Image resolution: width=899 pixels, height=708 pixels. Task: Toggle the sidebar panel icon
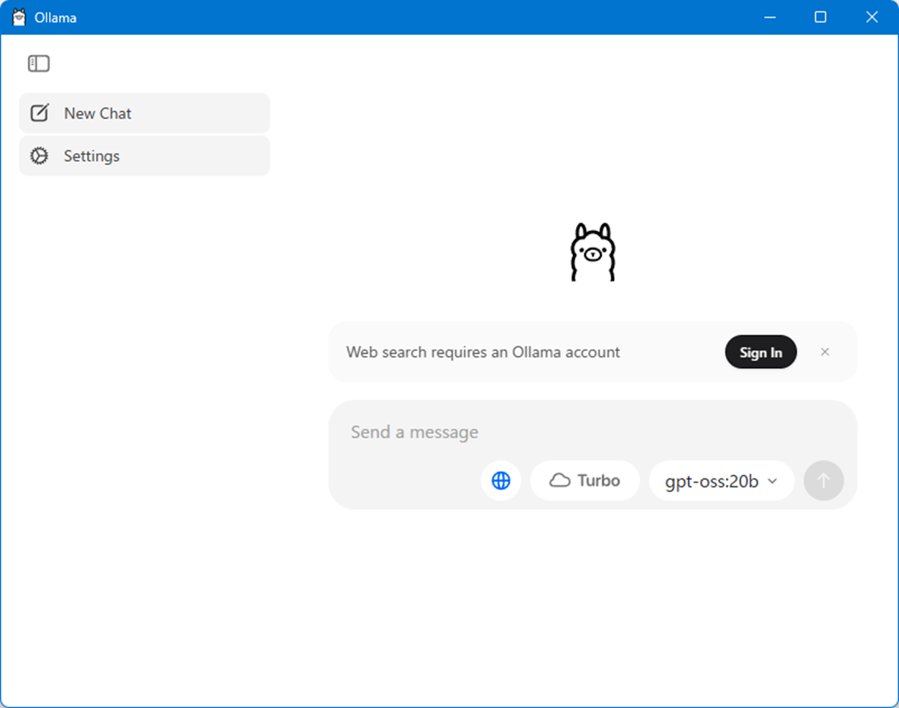[x=39, y=64]
